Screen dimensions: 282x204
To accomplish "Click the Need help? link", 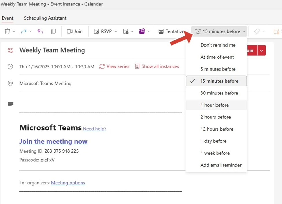I will coord(95,129).
